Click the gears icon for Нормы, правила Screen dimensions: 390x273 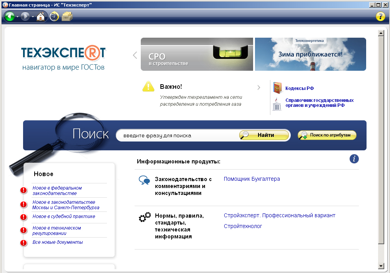pyautogui.click(x=145, y=217)
